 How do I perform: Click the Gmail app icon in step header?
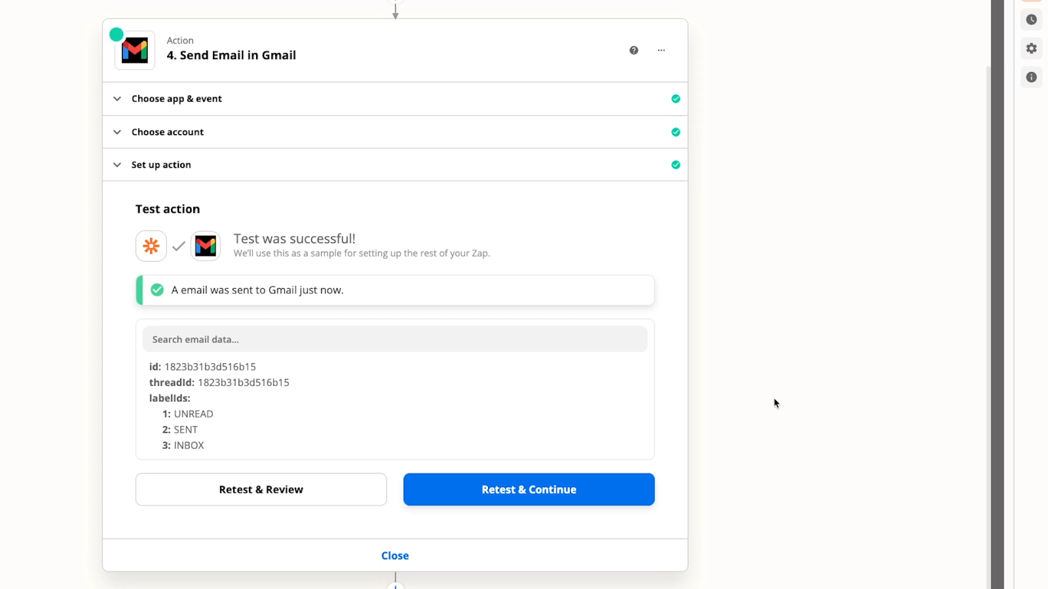pyautogui.click(x=135, y=50)
